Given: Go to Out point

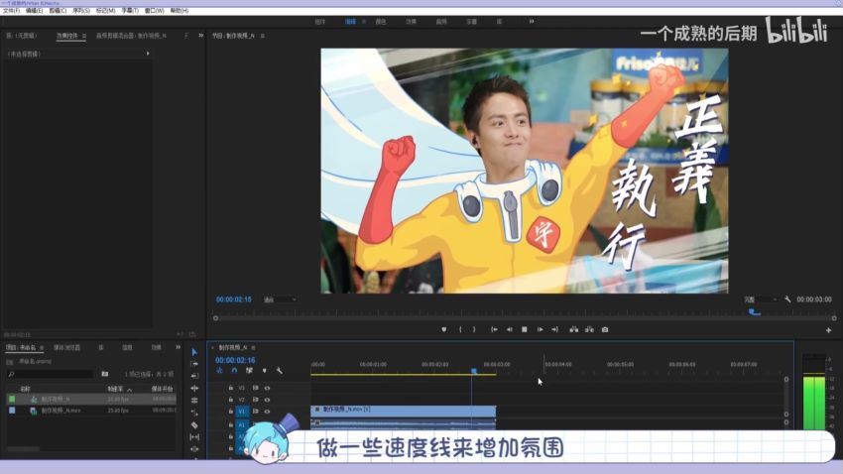Looking at the screenshot, I should pos(554,329).
